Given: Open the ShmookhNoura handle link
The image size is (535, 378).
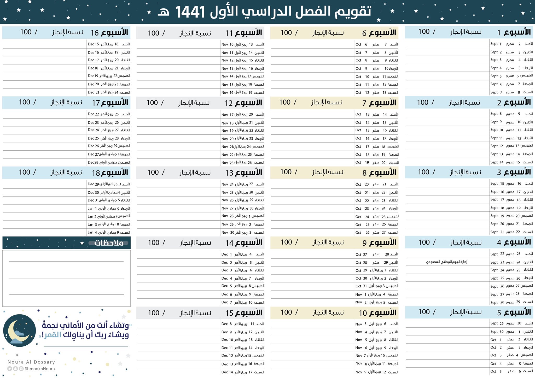Looking at the screenshot, I should click(x=40, y=369).
